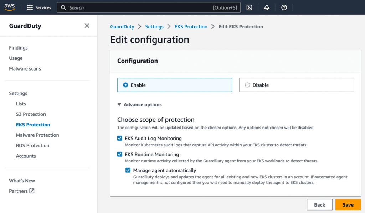Click the Save button
The image size is (365, 213).
[x=348, y=204]
